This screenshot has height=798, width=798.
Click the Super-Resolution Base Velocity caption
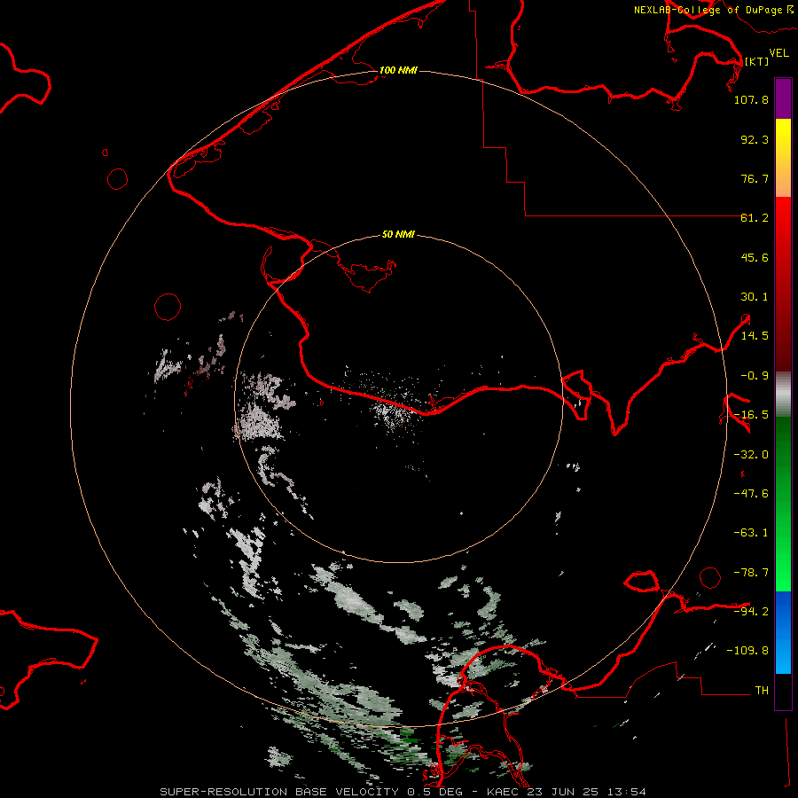[x=403, y=792]
